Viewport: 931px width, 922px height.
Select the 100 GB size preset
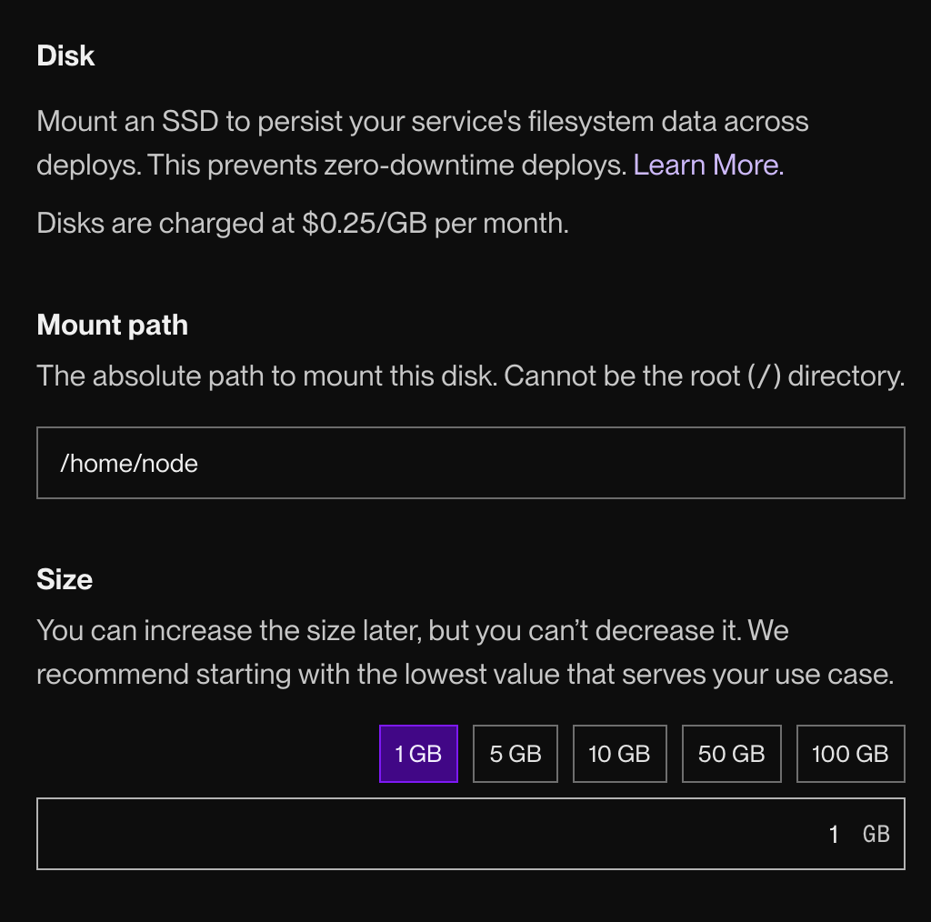[850, 753]
